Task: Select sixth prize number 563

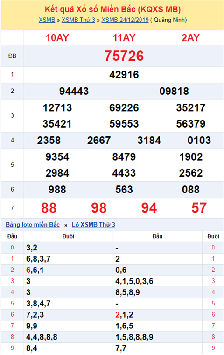Action: [124, 190]
